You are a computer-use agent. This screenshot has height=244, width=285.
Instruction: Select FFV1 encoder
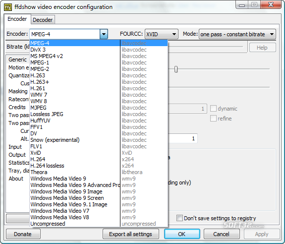point(98,127)
